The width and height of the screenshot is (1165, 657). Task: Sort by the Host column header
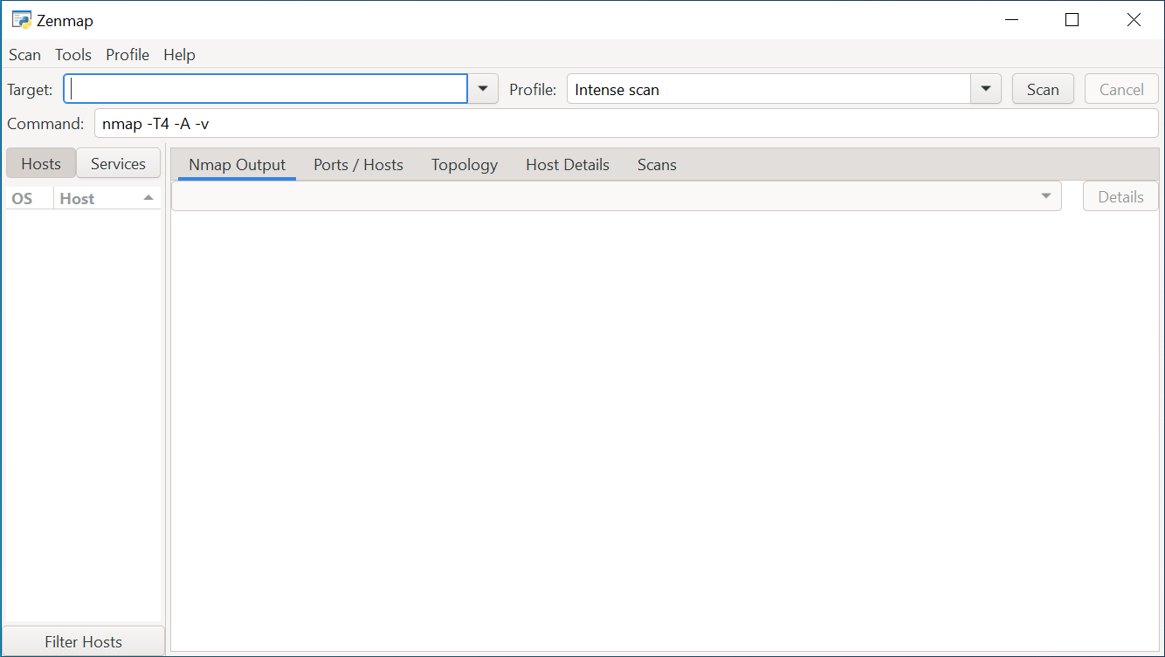click(107, 198)
